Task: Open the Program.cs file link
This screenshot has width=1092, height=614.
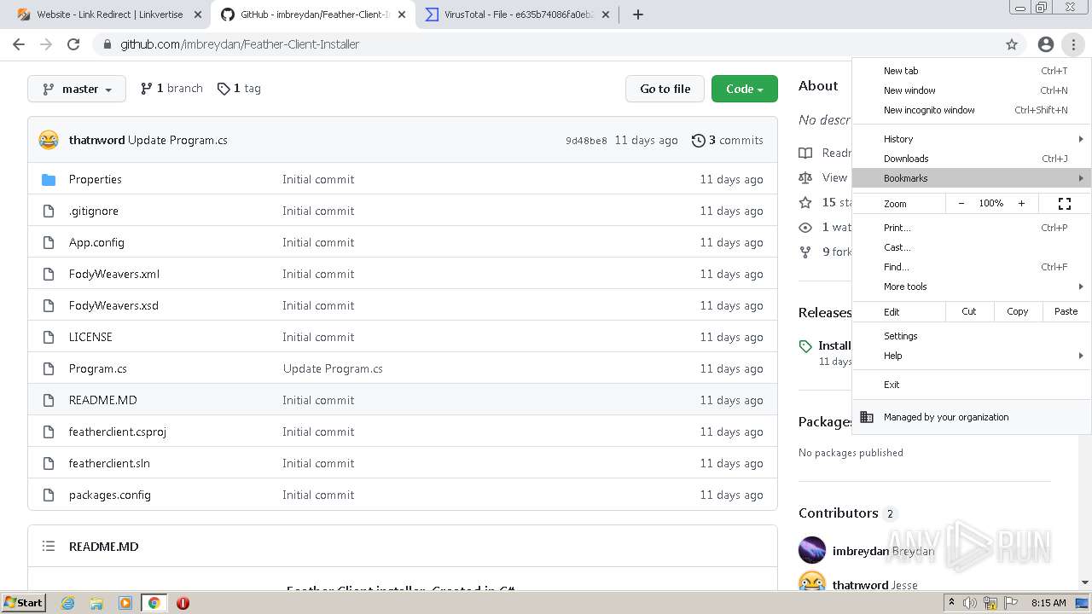Action: click(x=98, y=368)
